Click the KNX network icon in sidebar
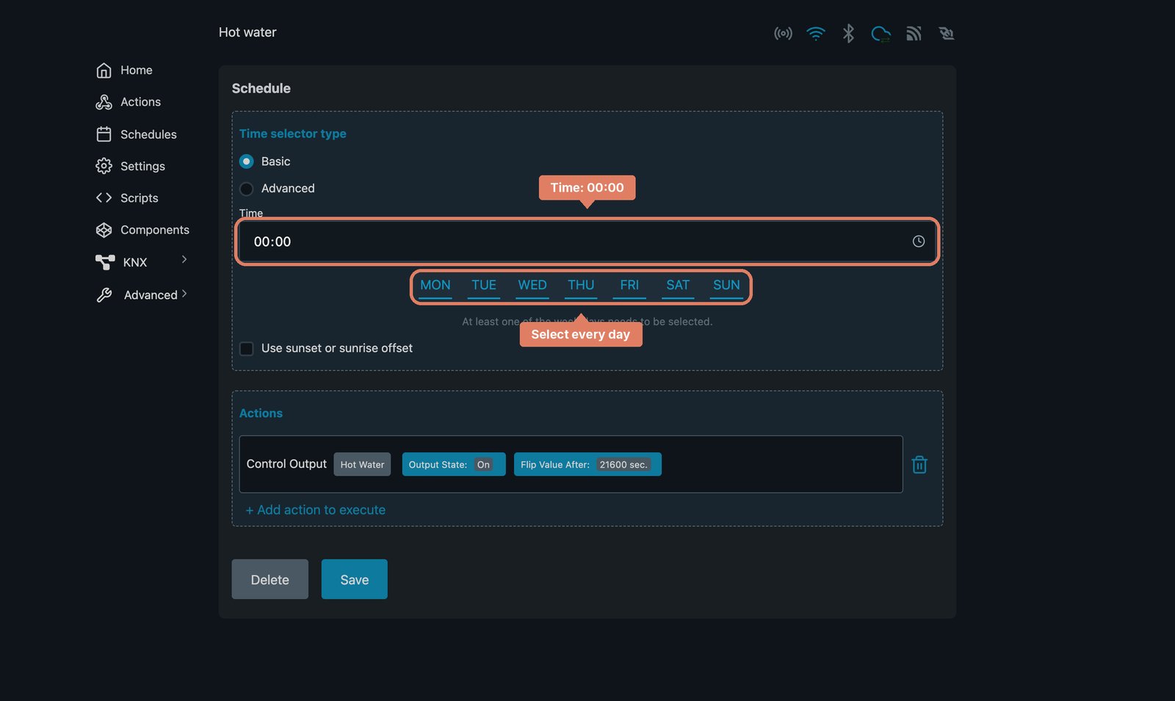This screenshot has width=1175, height=701. pos(105,262)
